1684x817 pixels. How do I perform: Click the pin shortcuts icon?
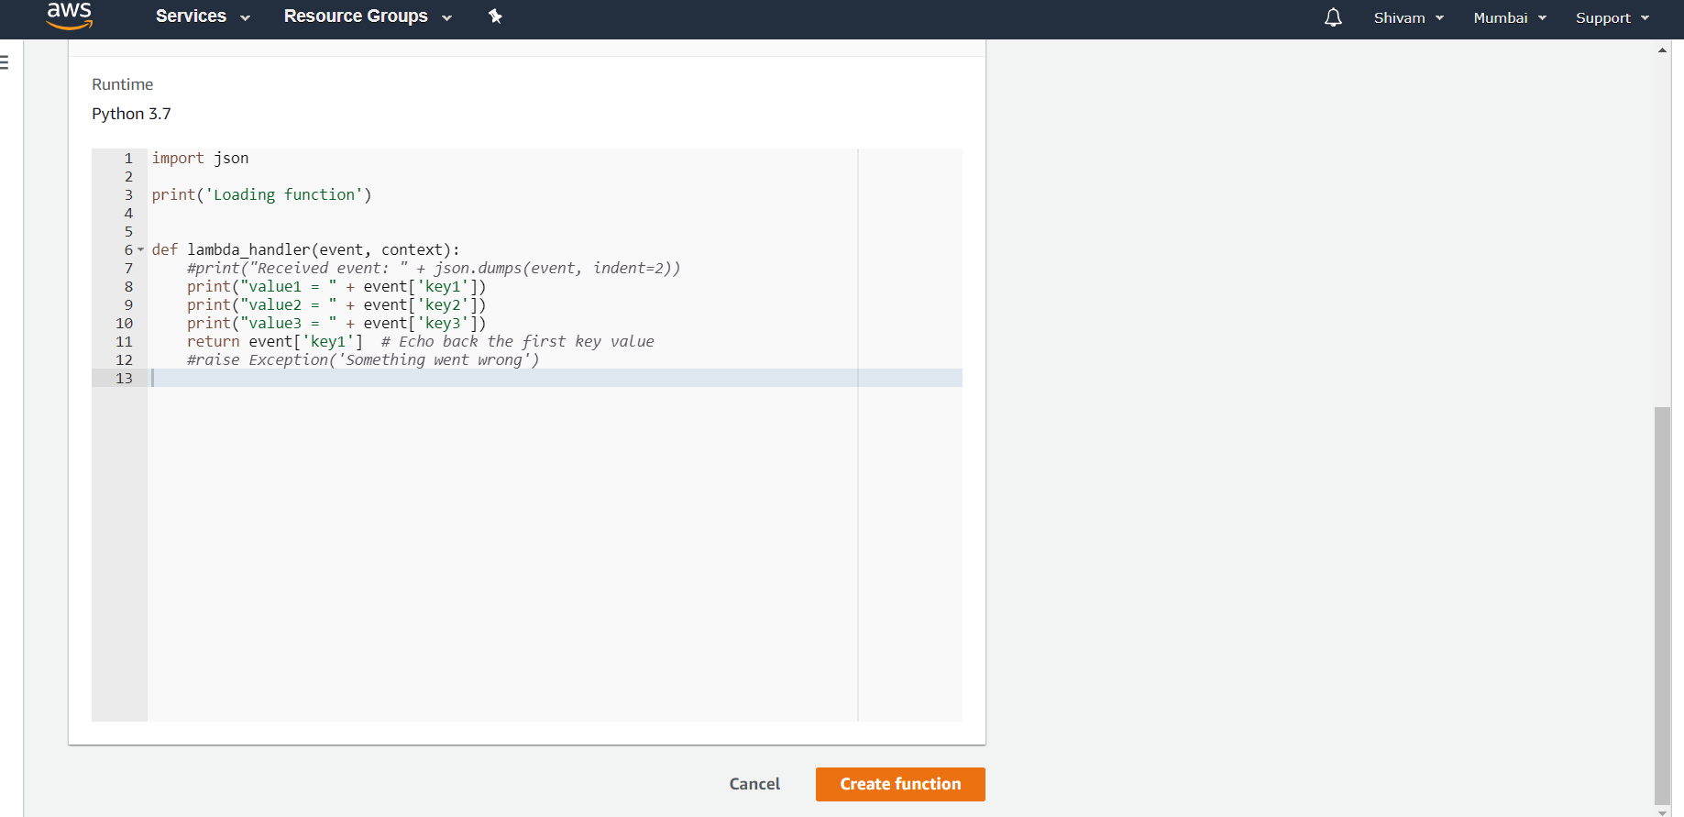click(495, 17)
